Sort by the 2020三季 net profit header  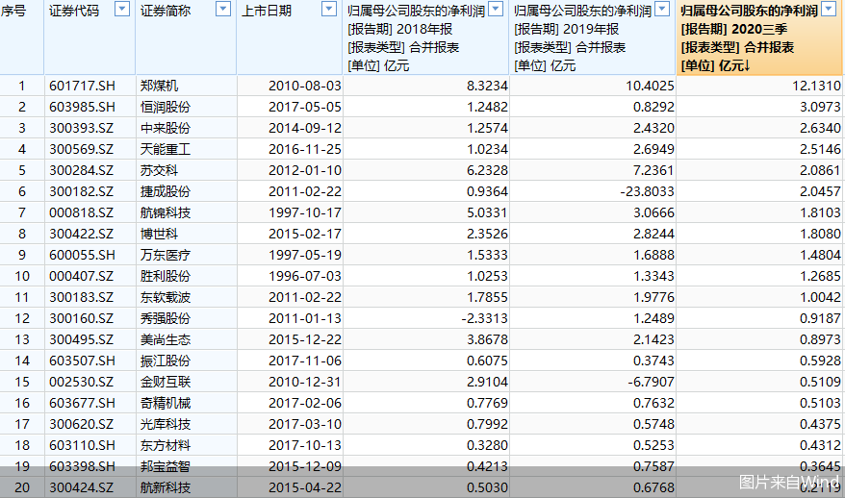click(749, 37)
